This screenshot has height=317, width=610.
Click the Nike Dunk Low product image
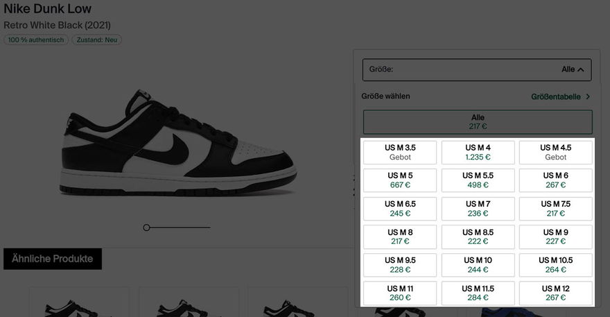tap(179, 144)
